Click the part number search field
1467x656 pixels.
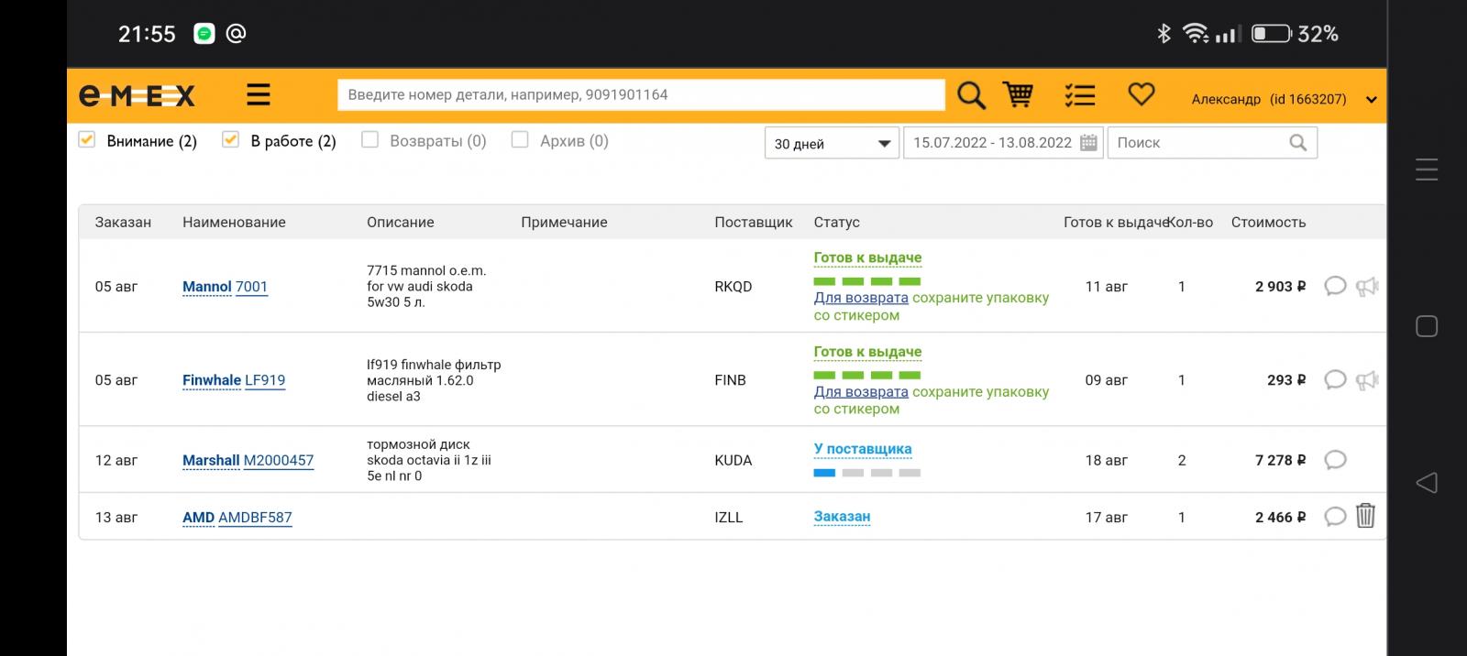(640, 94)
